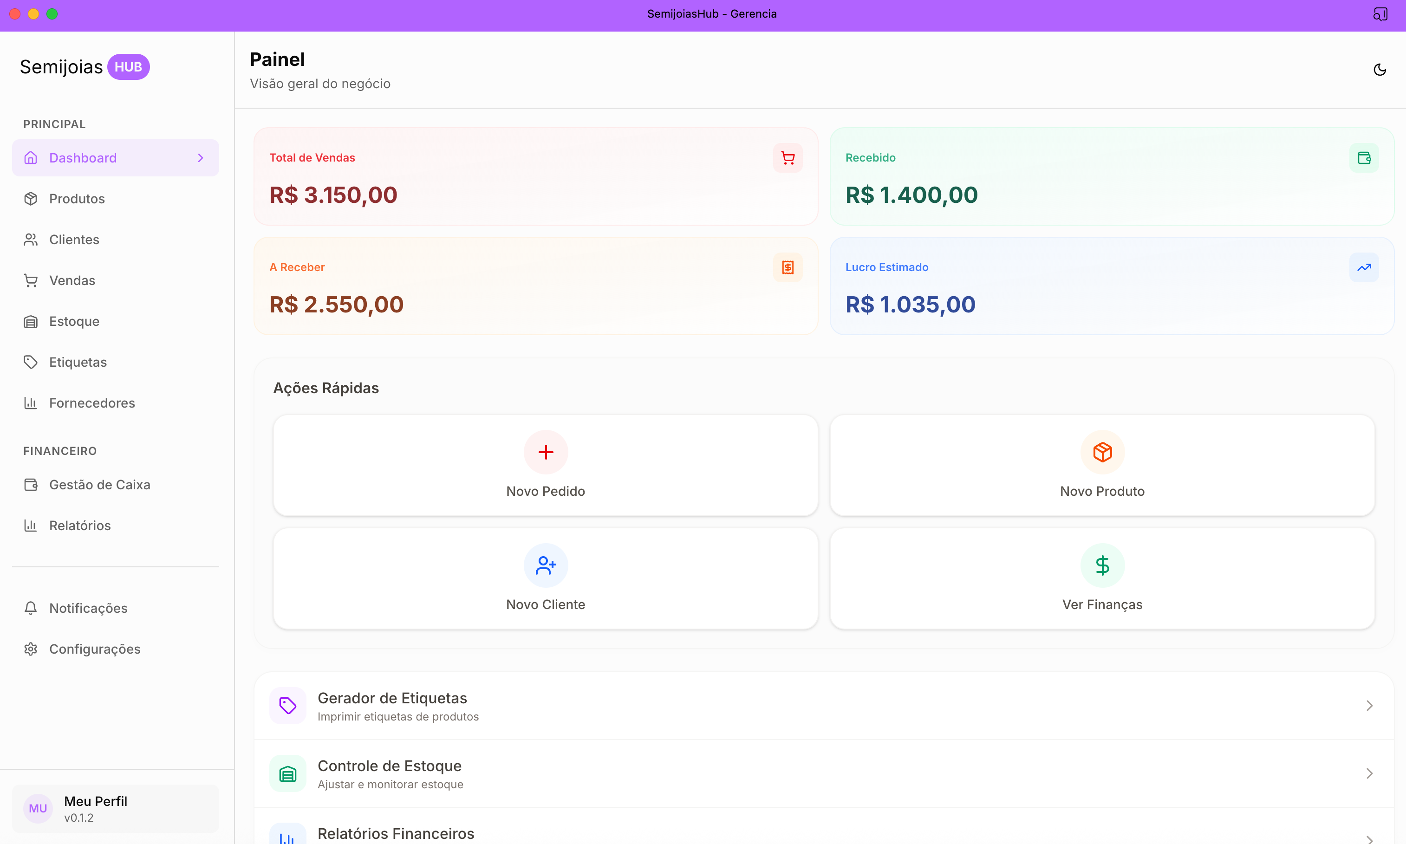Click the Estoque inventory icon in sidebar
Viewport: 1406px width, 844px height.
click(31, 321)
